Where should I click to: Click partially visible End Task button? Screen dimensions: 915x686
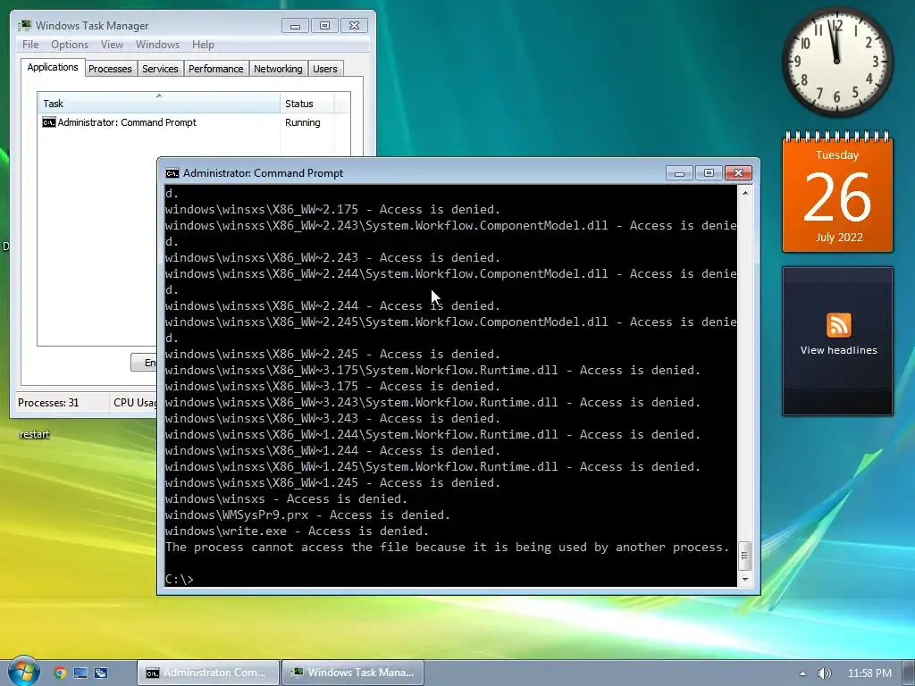point(144,363)
